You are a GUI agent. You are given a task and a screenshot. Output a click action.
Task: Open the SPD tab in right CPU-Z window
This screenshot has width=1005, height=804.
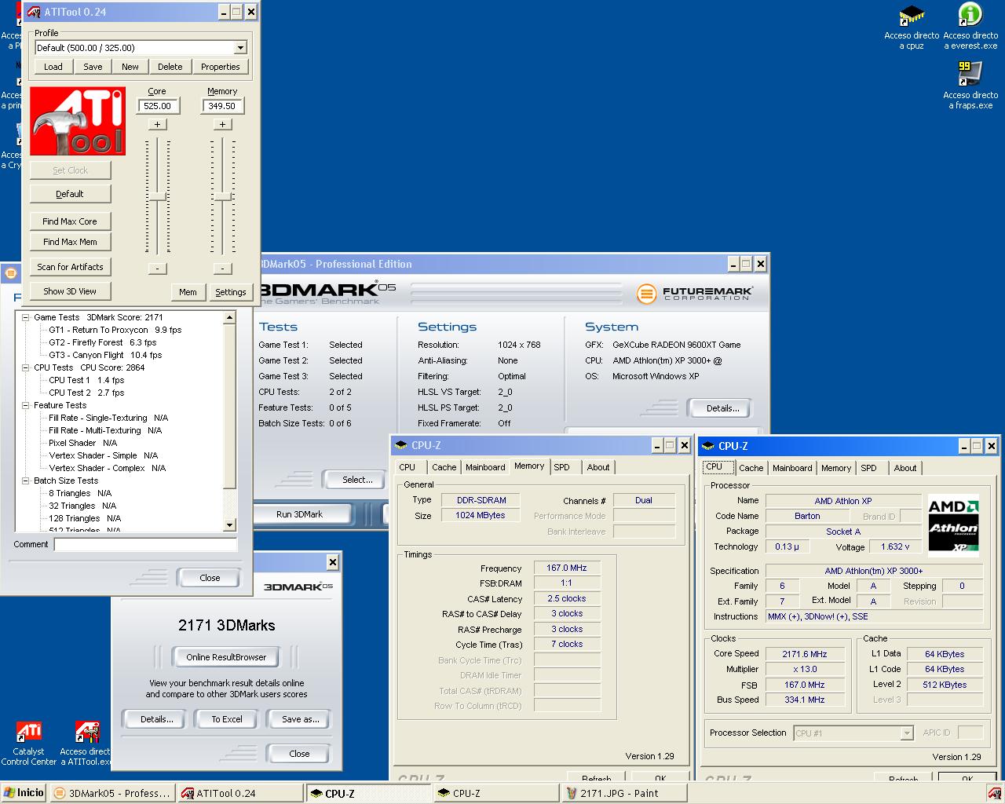868,468
